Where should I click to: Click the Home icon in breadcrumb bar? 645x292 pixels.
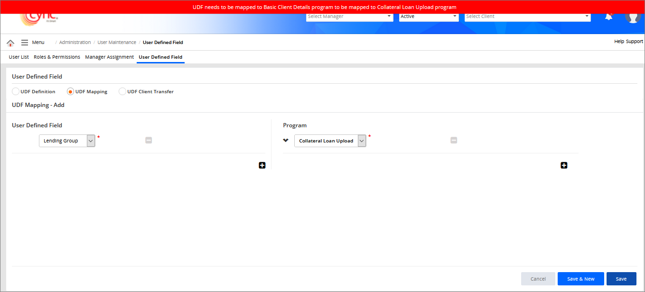pyautogui.click(x=10, y=43)
